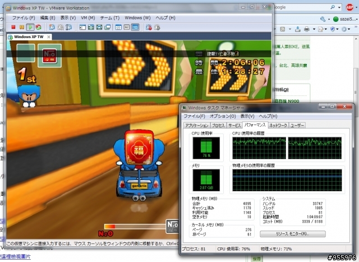Click the safety shield icon in browser toolbar
Image resolution: width=359 pixels, height=262 pixels.
[333, 29]
